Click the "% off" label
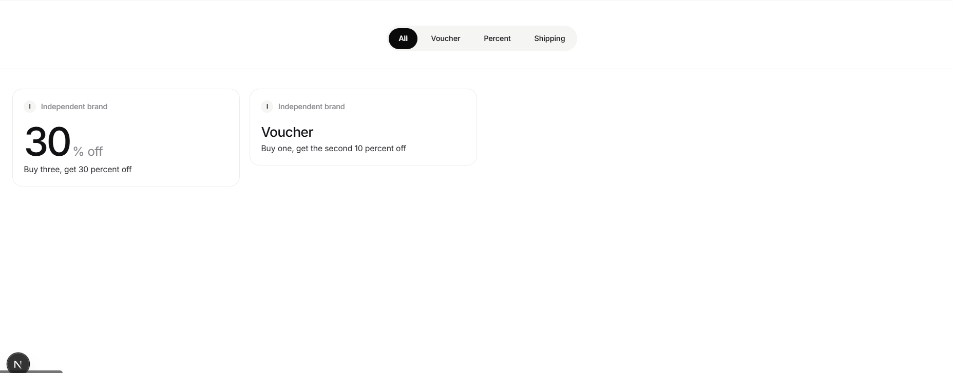 (88, 151)
